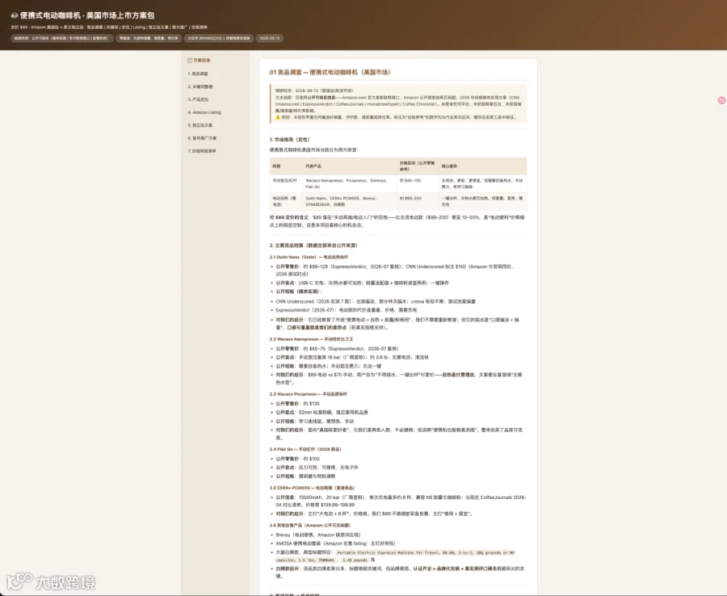Click the bullet starting EspressoVerdict (2026-07)
Viewport: 727px width, 596px height.
coord(346,310)
